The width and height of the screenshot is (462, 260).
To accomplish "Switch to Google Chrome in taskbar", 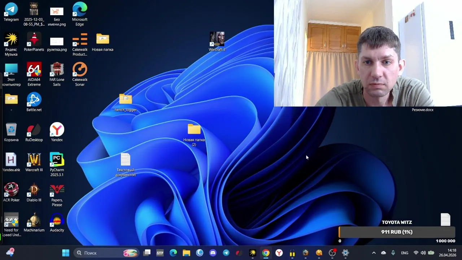I will (x=266, y=253).
